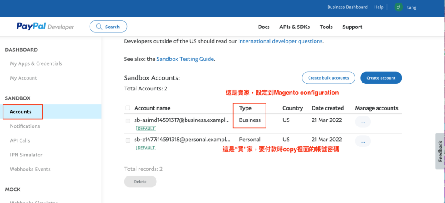This screenshot has height=203, width=445.
Task: Click the Country column header
Action: coord(292,108)
